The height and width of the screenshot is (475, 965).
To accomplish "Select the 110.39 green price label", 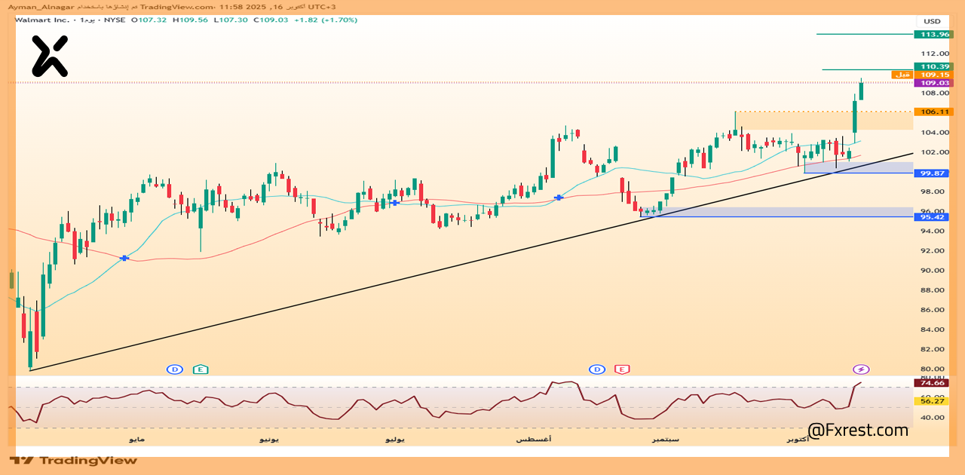I will point(933,67).
